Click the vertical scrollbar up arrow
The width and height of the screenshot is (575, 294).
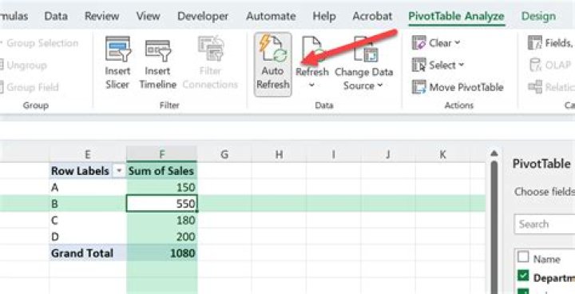[494, 153]
